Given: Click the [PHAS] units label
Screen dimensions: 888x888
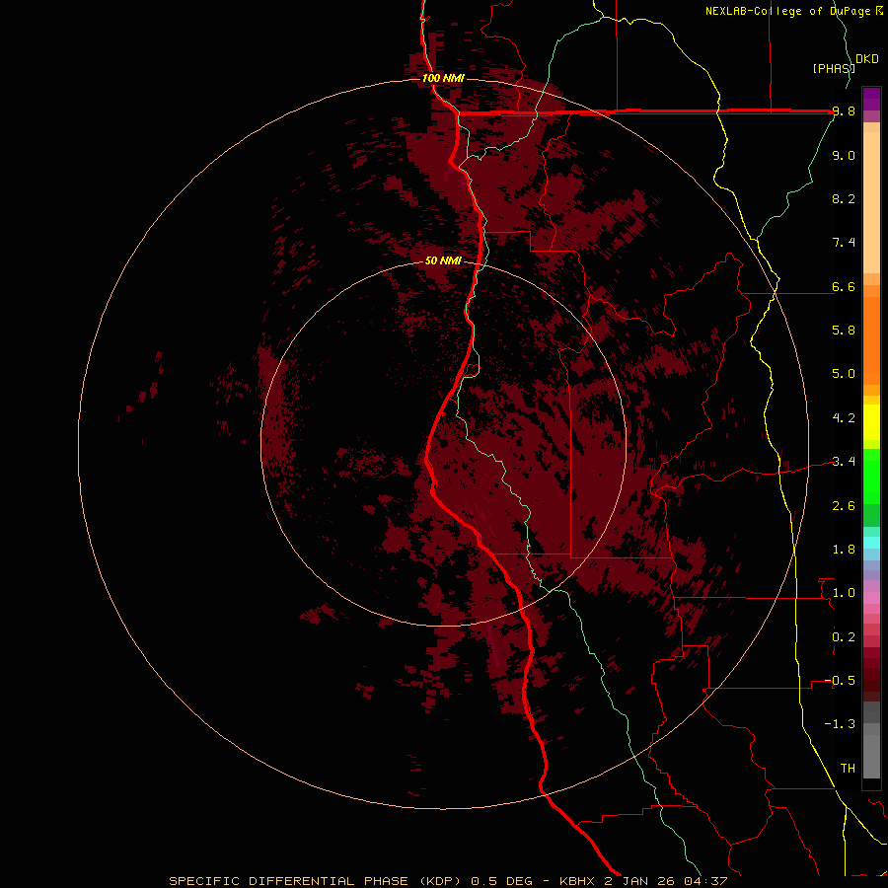Looking at the screenshot, I should coord(834,68).
